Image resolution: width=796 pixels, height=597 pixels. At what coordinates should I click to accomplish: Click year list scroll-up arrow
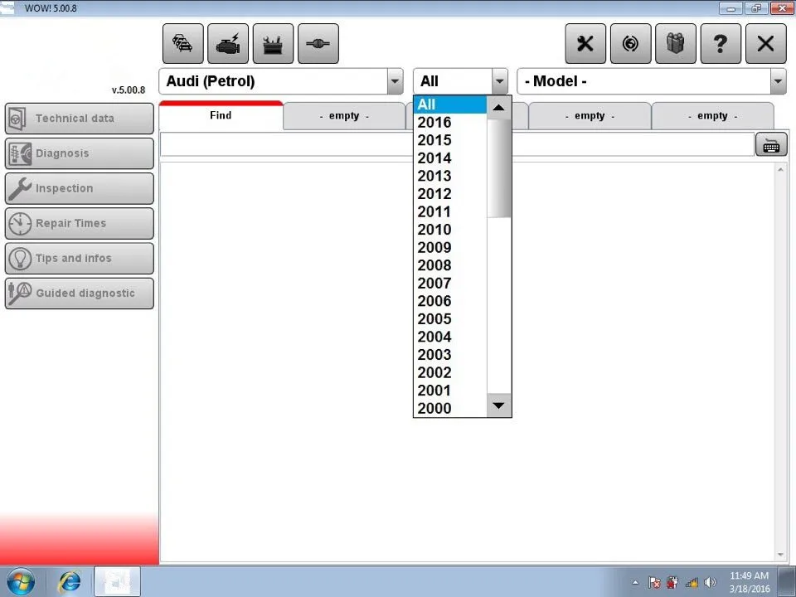498,108
